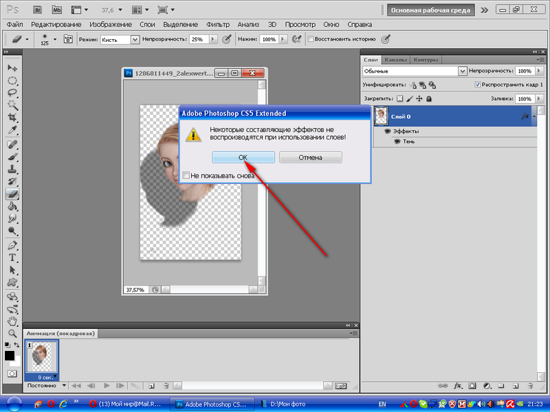Select the Brush tool
The width and height of the screenshot is (550, 412).
[x=12, y=157]
